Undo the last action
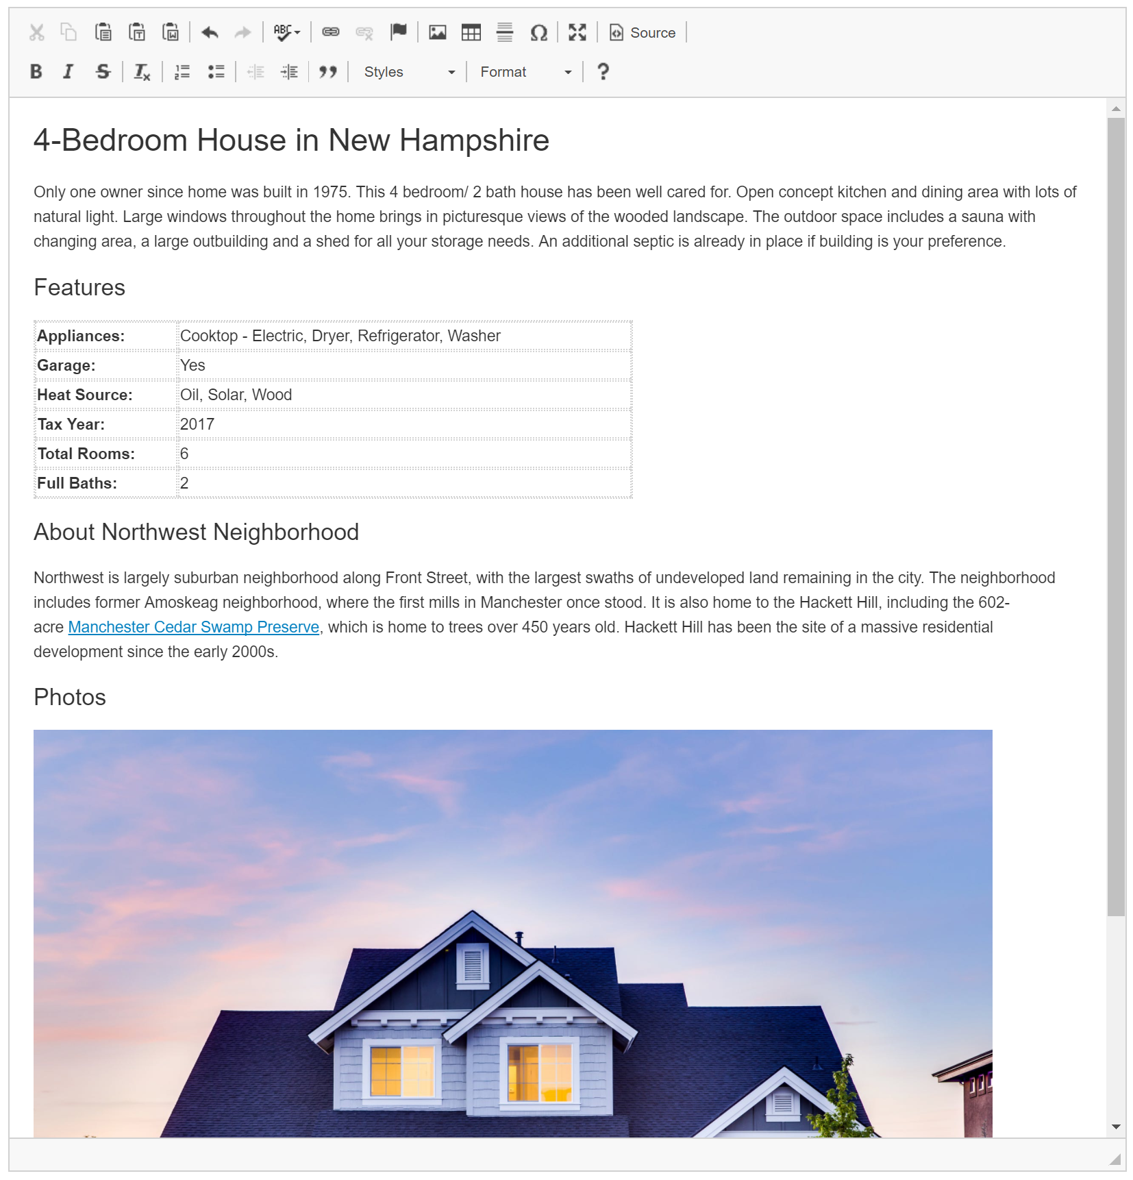Image resolution: width=1133 pixels, height=1180 pixels. [x=210, y=32]
